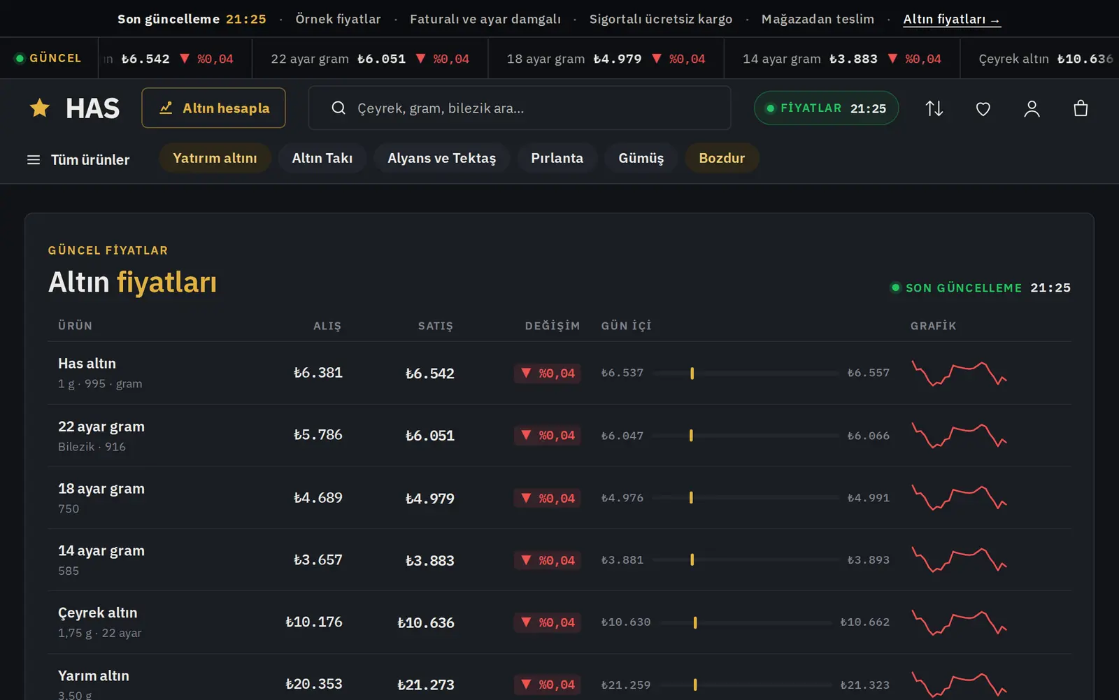Image resolution: width=1119 pixels, height=700 pixels.
Task: Focus the Çeyrek, gram, bilezik search field
Action: point(520,108)
